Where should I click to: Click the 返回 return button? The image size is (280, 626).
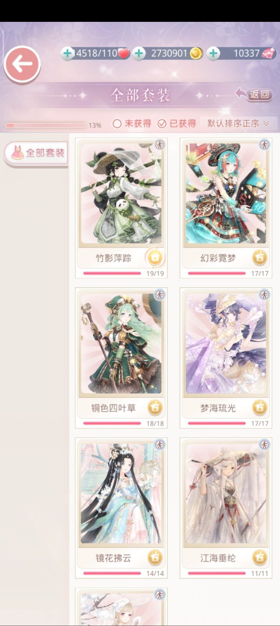coord(254,94)
